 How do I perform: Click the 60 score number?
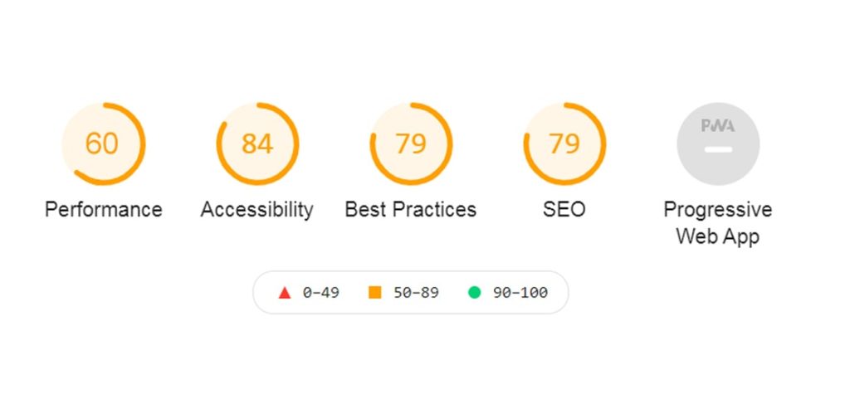[x=102, y=144]
